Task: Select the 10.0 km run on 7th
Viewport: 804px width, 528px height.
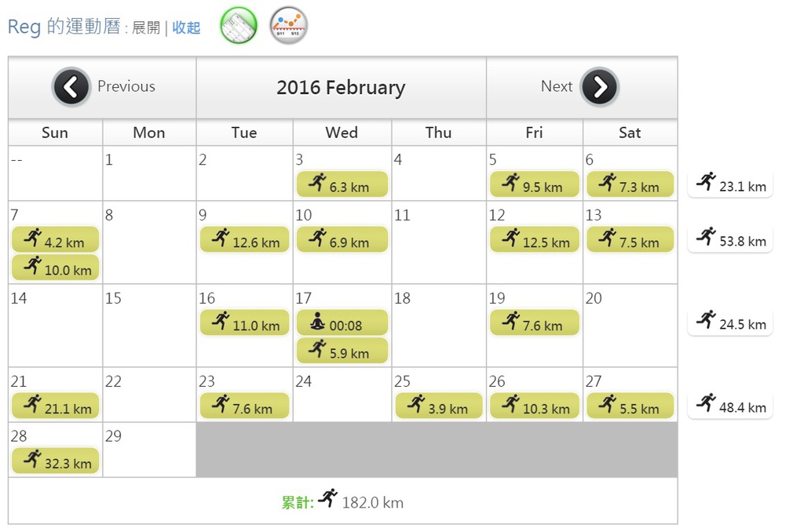Action: tap(56, 268)
